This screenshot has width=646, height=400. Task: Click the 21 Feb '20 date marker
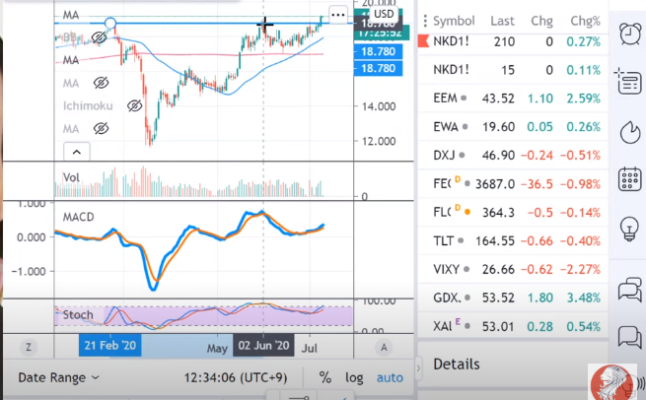(x=110, y=345)
